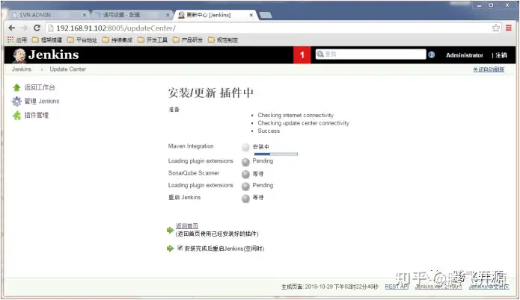This screenshot has height=300, width=520.
Task: Click the Jenkins butler logo
Action: coord(19,55)
